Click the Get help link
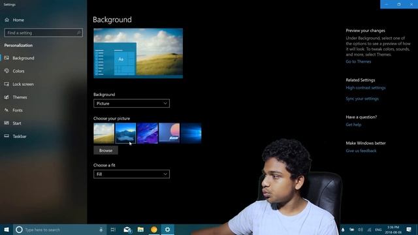 353,125
